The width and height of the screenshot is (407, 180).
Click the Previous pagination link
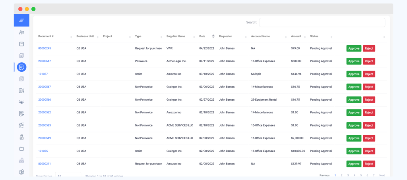[324, 175]
